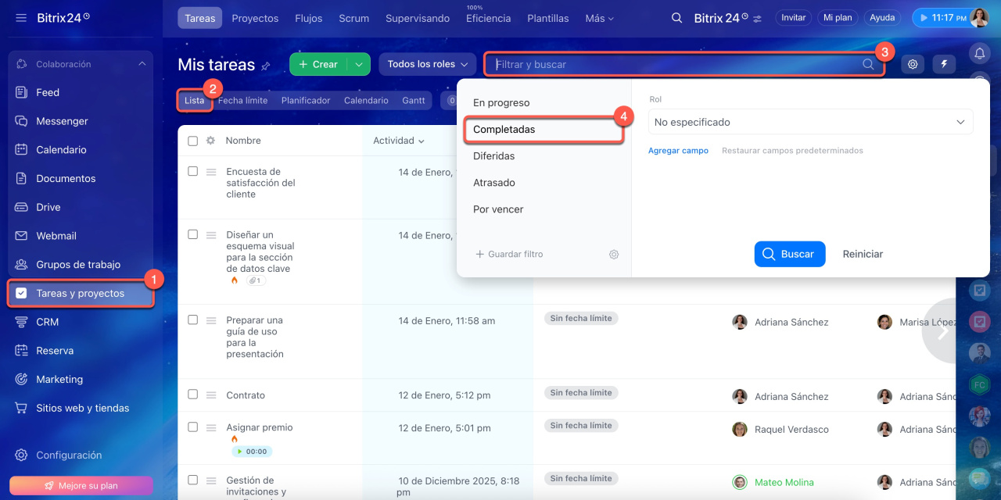Check the Contrato task checkbox
1001x500 pixels.
[193, 395]
